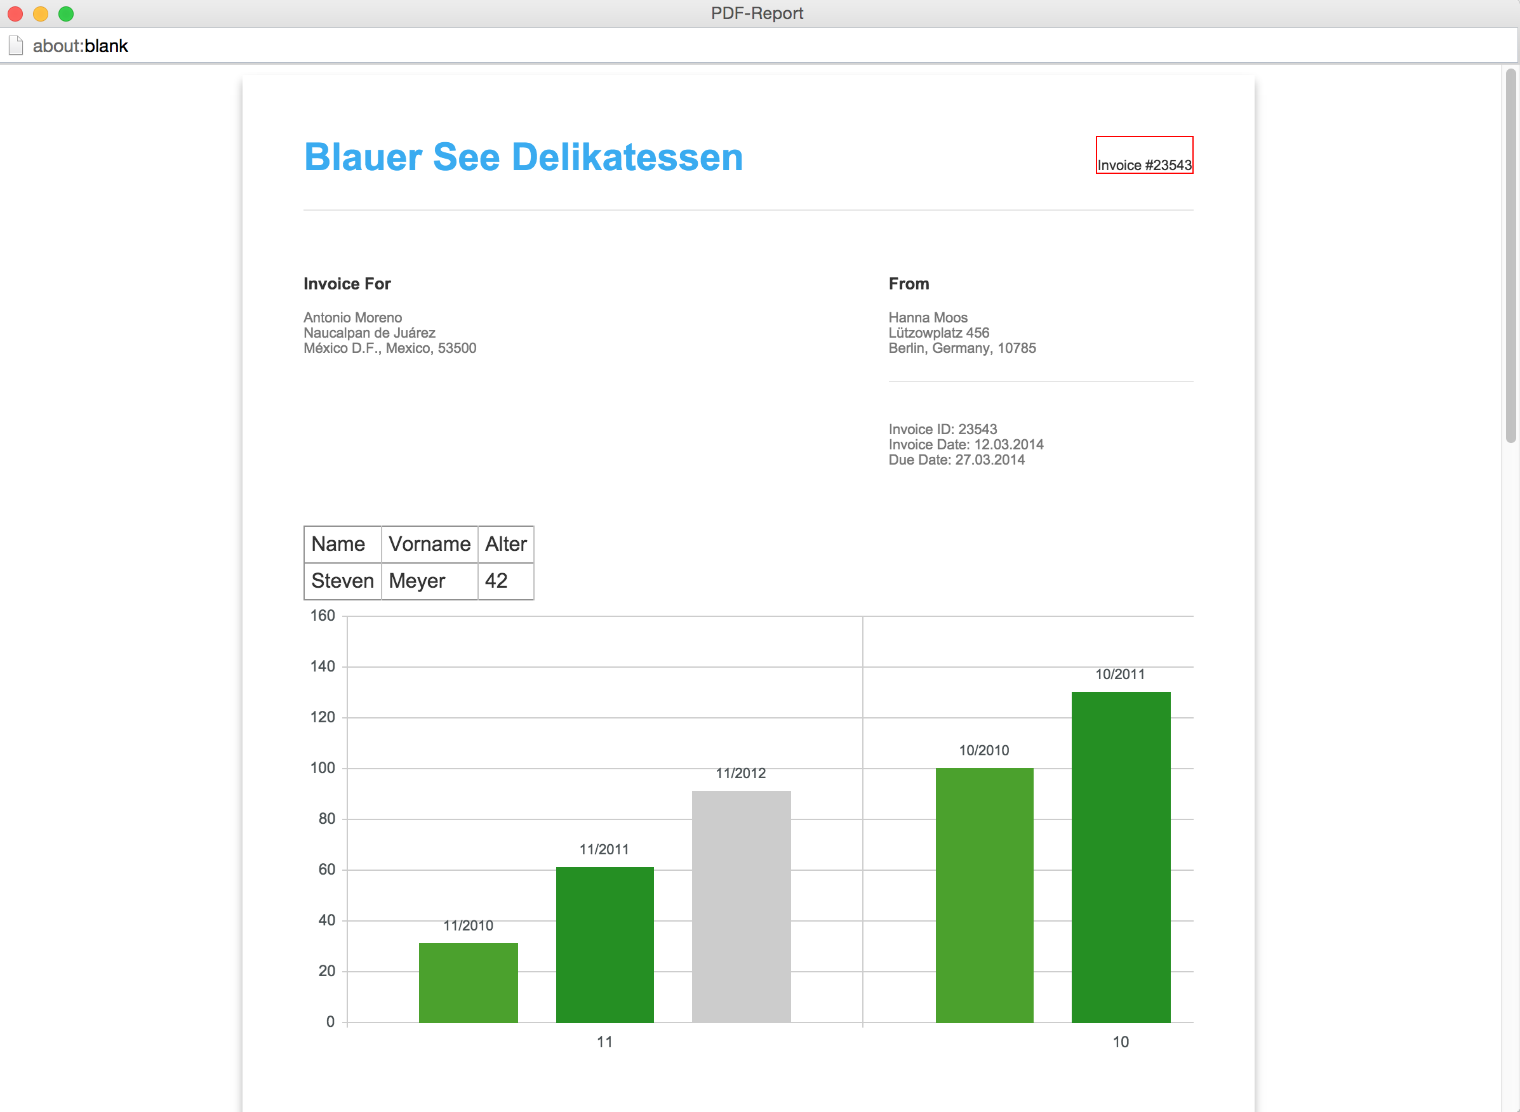The width and height of the screenshot is (1520, 1112).
Task: Click the Invoice For heading
Action: [347, 284]
